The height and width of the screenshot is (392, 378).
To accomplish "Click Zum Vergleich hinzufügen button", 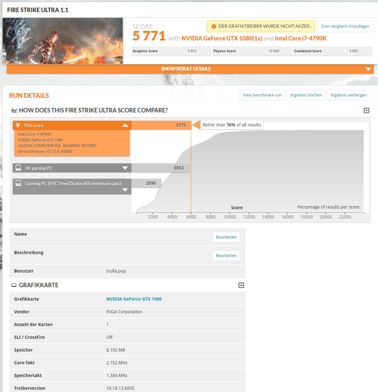I will pyautogui.click(x=345, y=26).
